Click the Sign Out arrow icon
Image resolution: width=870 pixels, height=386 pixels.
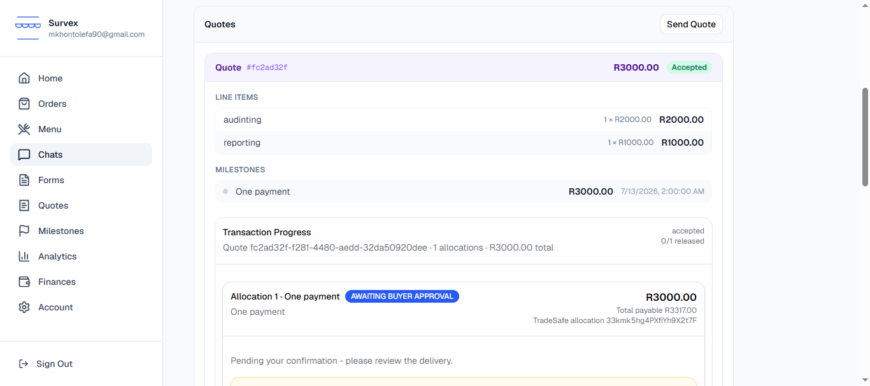(24, 364)
